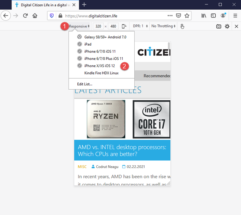
Task: Open Edit List in device menu
Action: 102,84
